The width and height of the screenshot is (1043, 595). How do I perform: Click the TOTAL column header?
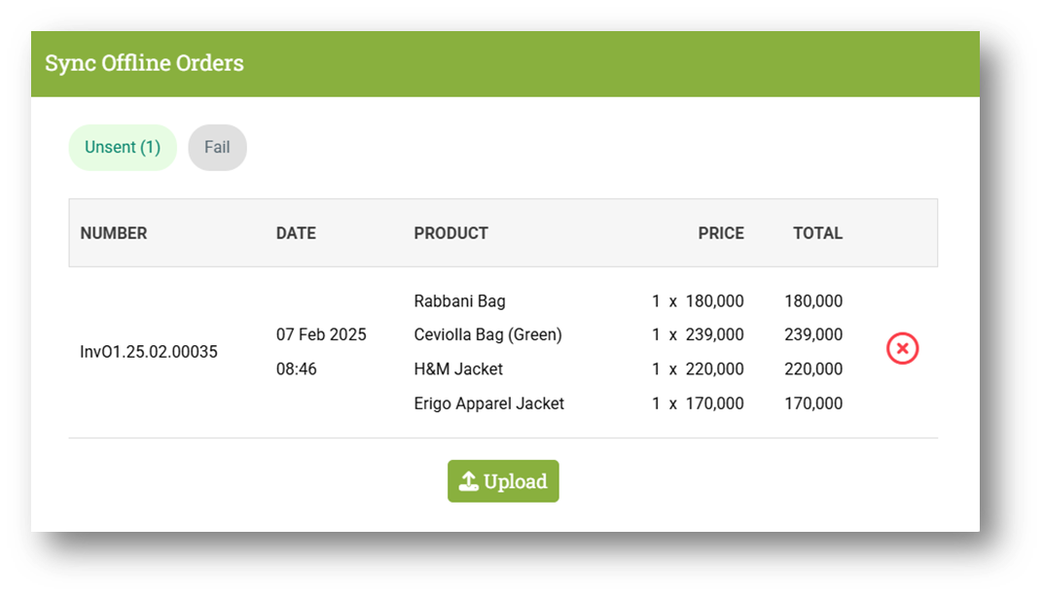(x=817, y=233)
